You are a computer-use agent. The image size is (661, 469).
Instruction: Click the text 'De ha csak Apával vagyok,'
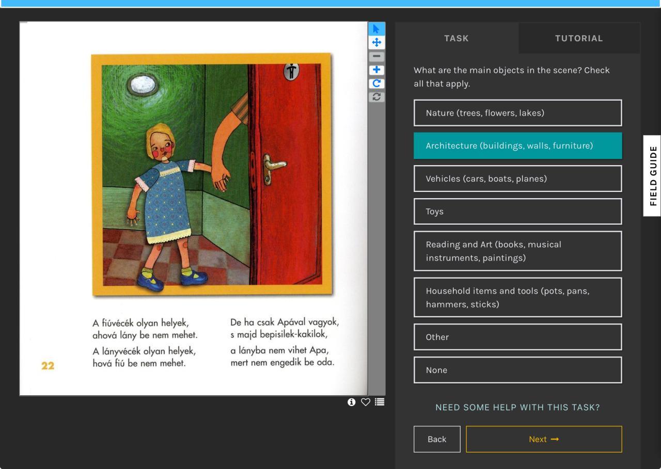(285, 322)
